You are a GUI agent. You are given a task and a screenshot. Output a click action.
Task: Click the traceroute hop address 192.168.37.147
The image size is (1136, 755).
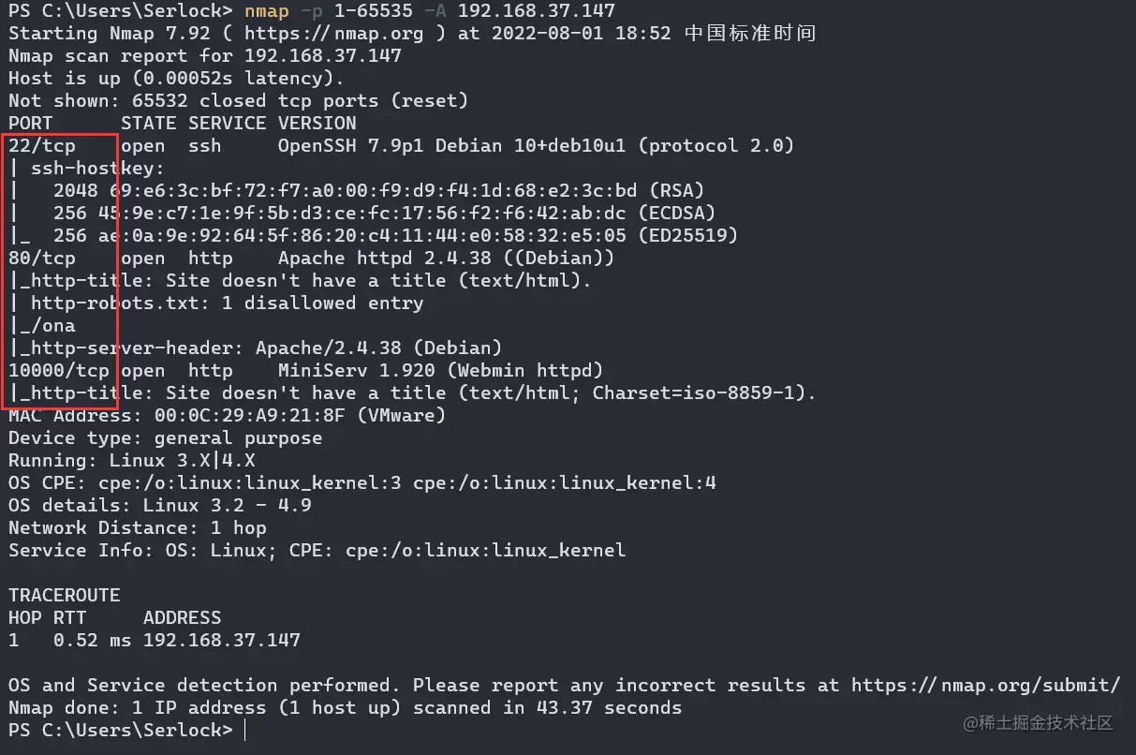(x=222, y=641)
